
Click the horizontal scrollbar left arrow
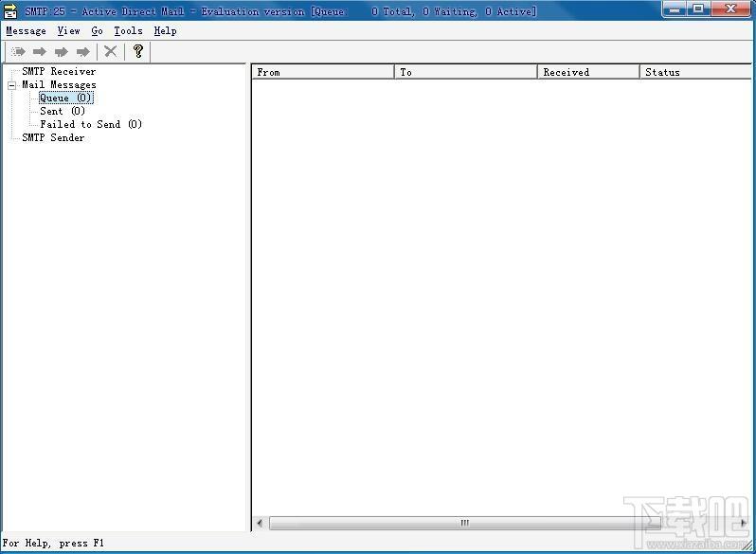[x=260, y=523]
